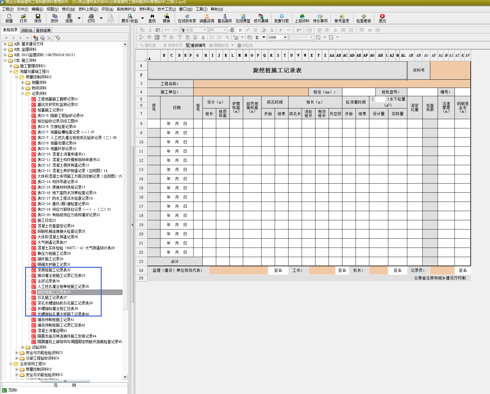Screen dimensions: 490x394
Task: Click the 画删除线 button
Action: pos(219,45)
